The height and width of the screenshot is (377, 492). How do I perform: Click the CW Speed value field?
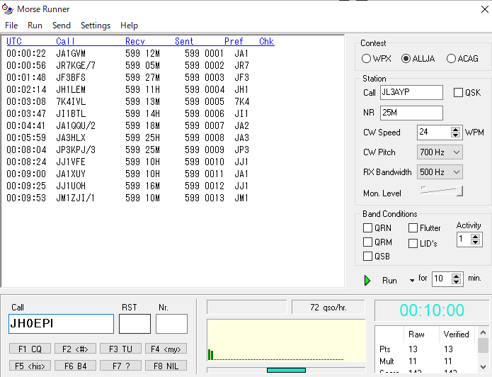pyautogui.click(x=434, y=133)
